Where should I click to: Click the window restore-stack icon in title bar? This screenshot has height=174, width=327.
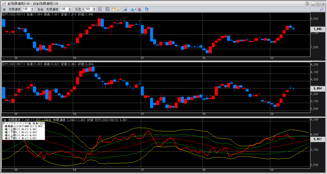point(307,4)
